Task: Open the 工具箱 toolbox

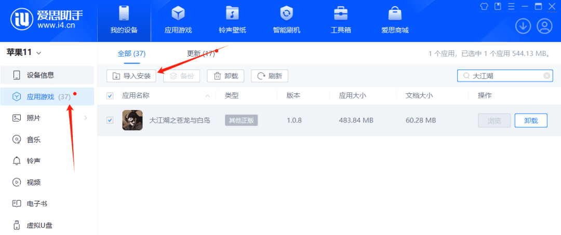Action: point(341,20)
